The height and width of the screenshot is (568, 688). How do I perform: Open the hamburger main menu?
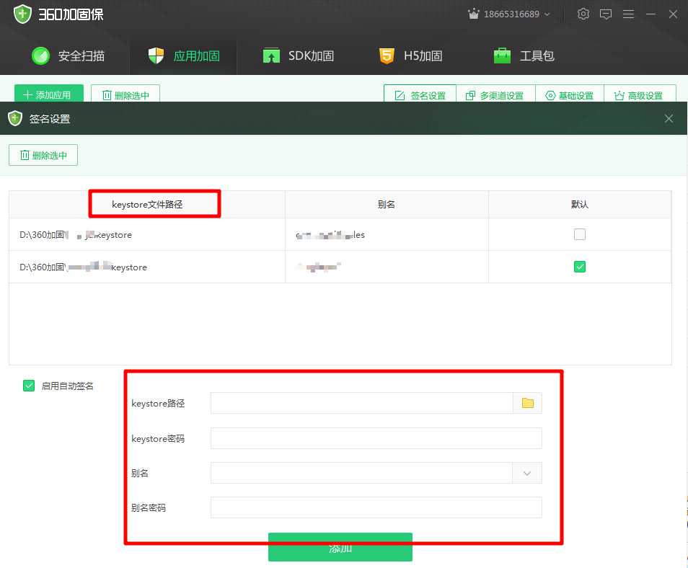click(x=628, y=14)
